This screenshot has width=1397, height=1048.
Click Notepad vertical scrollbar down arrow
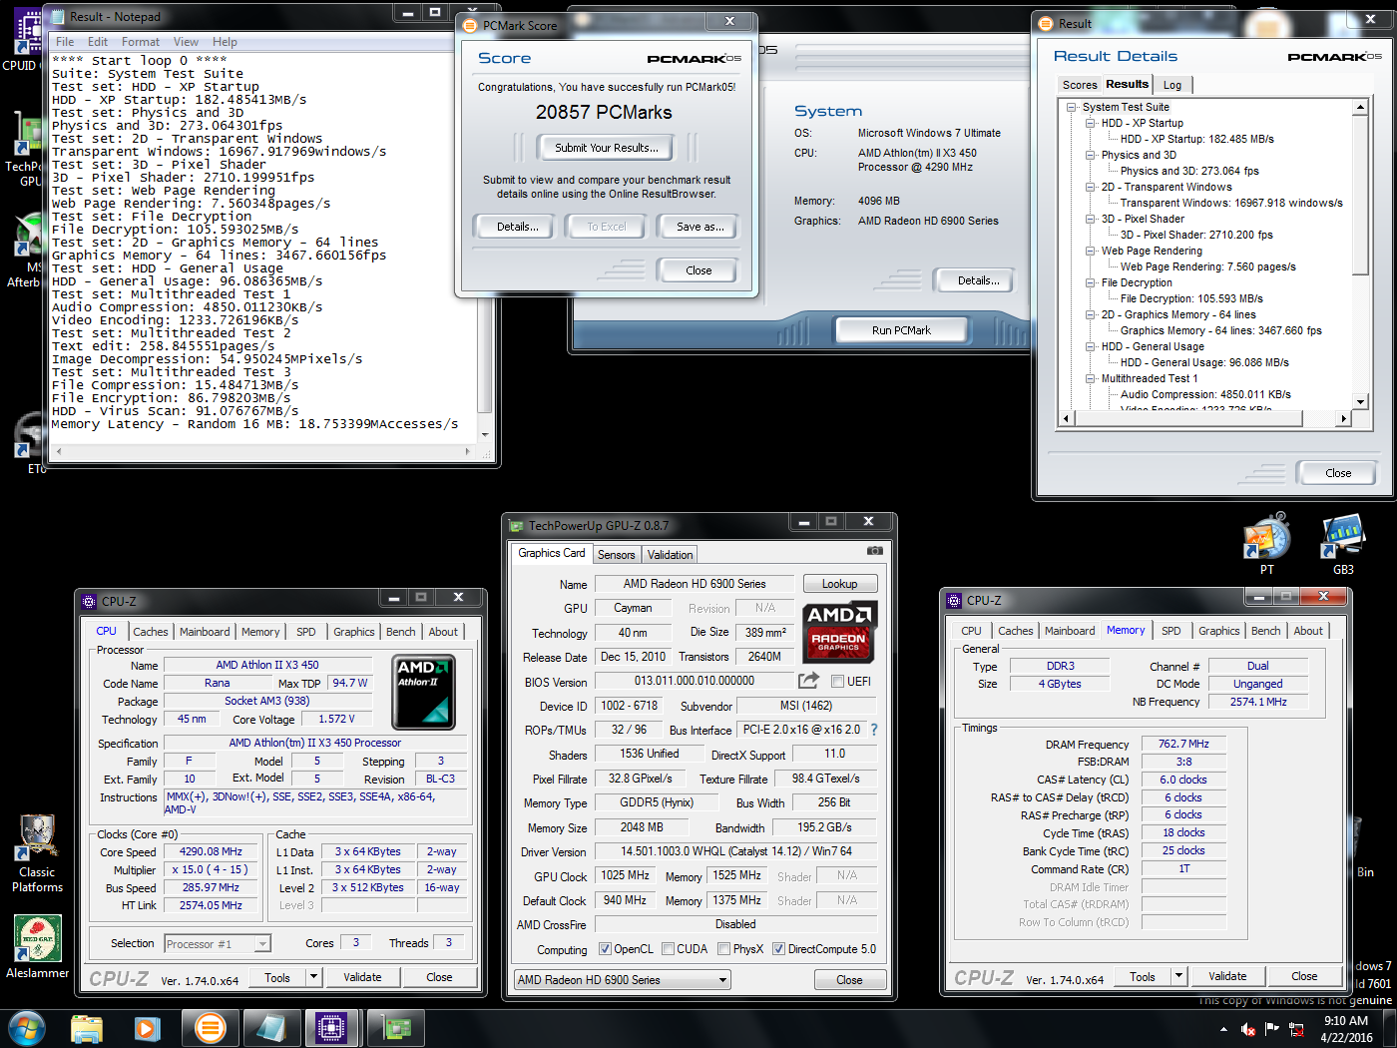click(x=485, y=435)
